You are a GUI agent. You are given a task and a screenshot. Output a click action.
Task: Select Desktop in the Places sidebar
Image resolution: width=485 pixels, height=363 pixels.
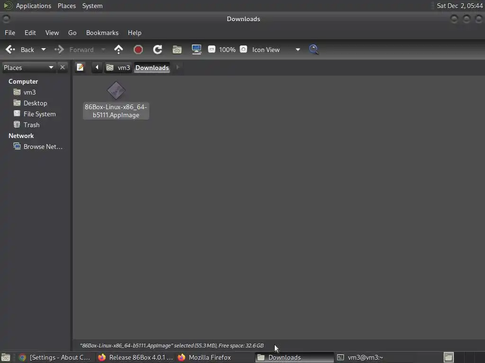click(x=36, y=103)
